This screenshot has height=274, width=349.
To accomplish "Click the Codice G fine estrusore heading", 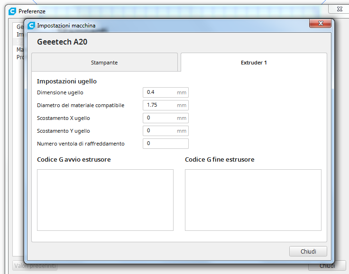I will pyautogui.click(x=220, y=159).
